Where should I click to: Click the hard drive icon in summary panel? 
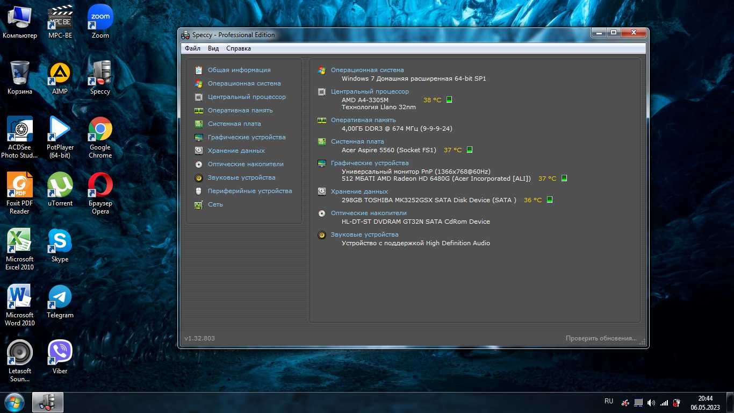pos(322,191)
